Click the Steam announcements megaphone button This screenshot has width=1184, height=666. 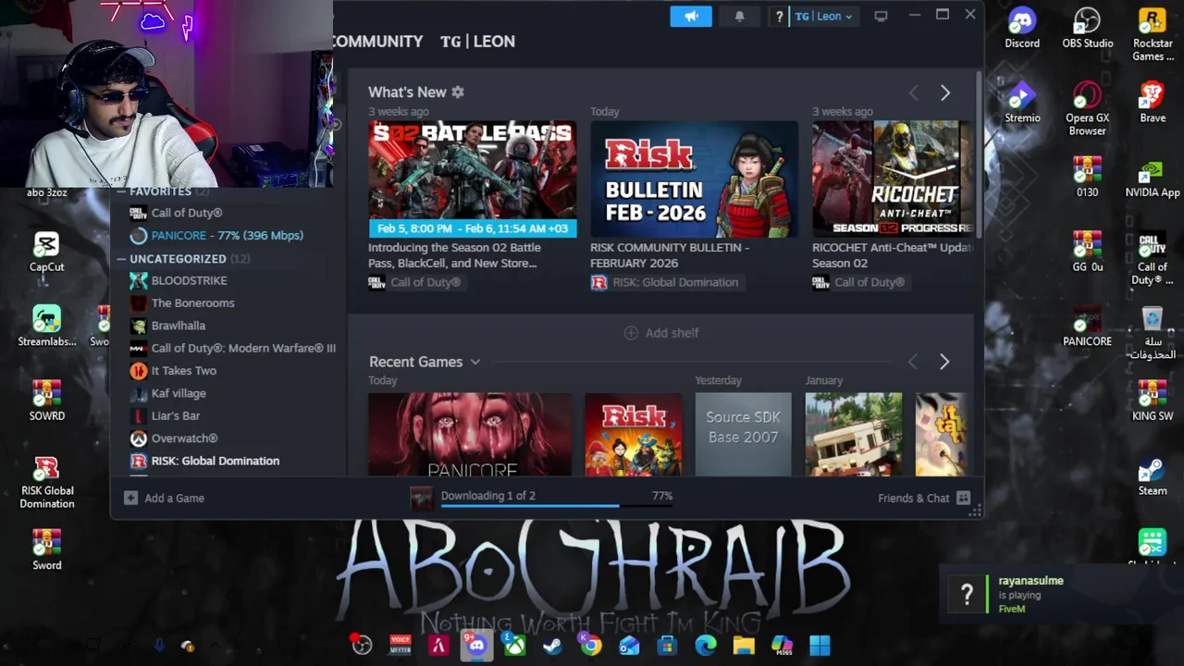click(691, 16)
